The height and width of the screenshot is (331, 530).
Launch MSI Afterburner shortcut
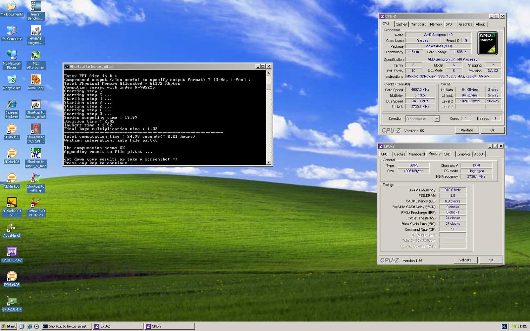click(x=35, y=60)
